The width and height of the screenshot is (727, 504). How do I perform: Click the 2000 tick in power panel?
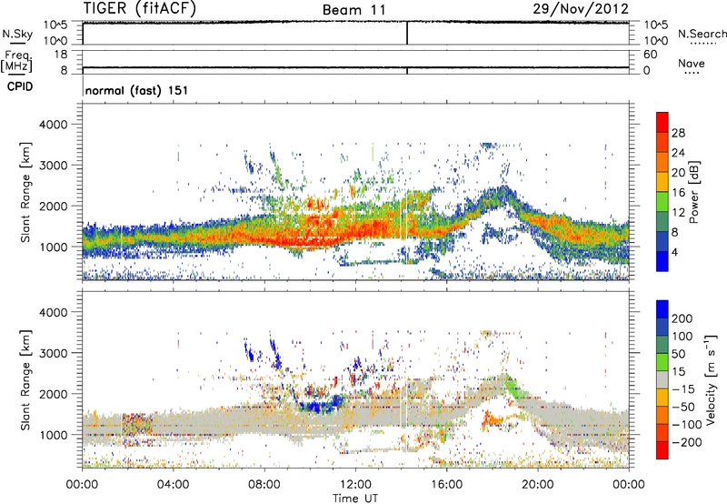(53, 207)
